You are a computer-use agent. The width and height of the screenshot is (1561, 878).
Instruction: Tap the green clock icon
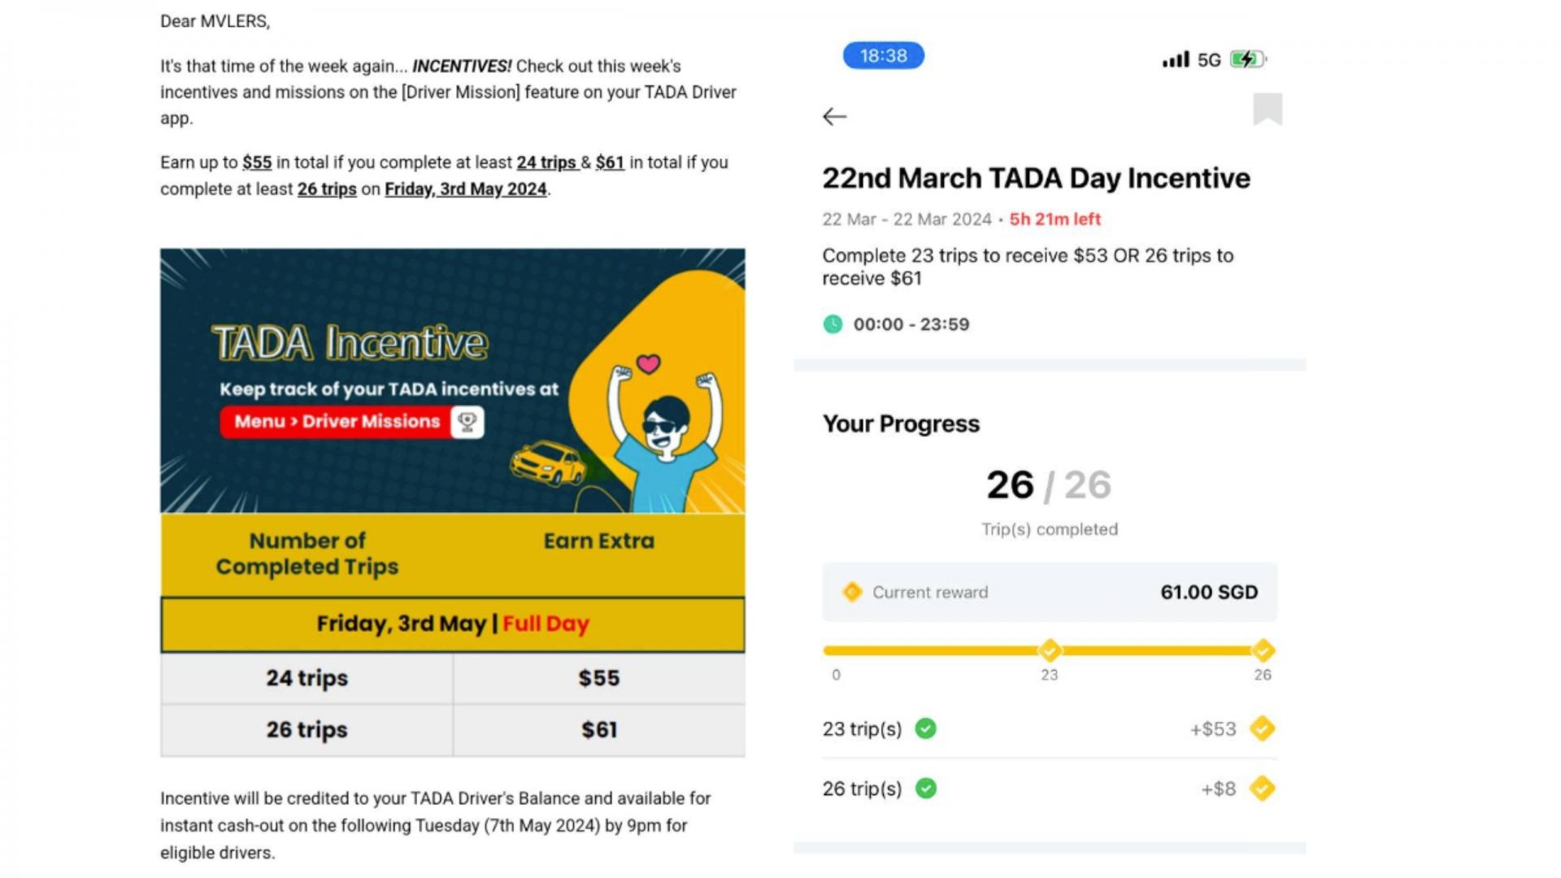[833, 324]
